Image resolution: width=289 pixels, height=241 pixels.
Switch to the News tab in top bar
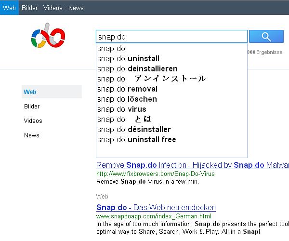76,8
